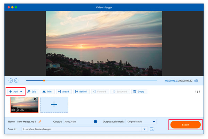The height and width of the screenshot is (139, 208).
Task: Select the sunset clip thumbnail
Action: [24, 105]
